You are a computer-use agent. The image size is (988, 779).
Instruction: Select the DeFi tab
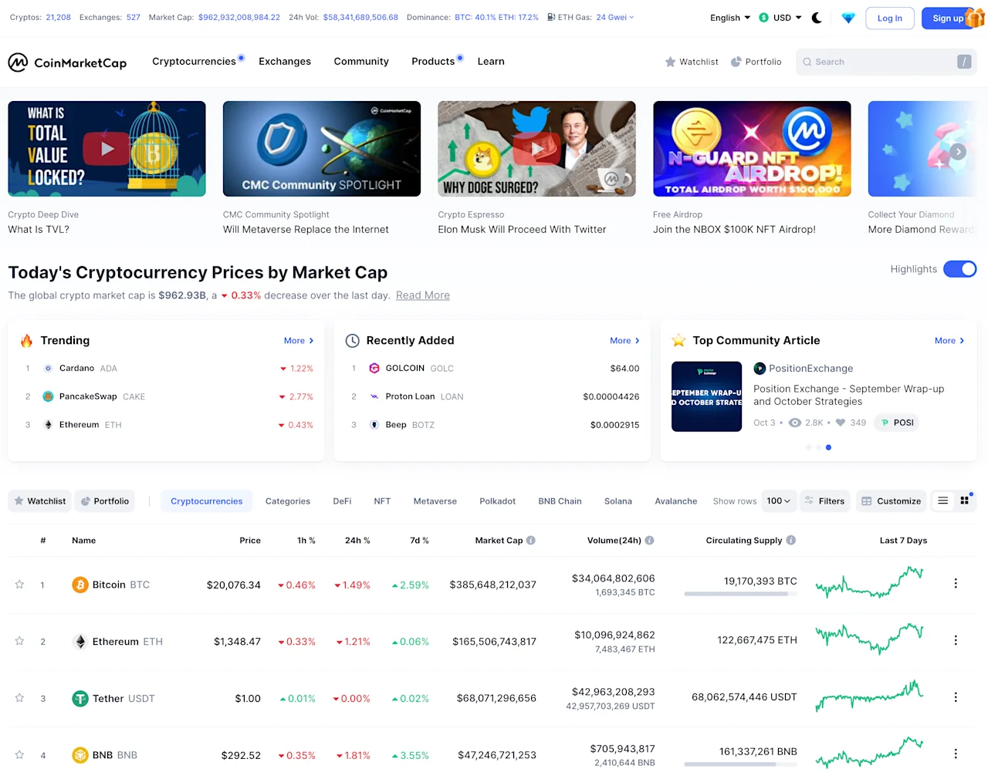click(x=342, y=501)
